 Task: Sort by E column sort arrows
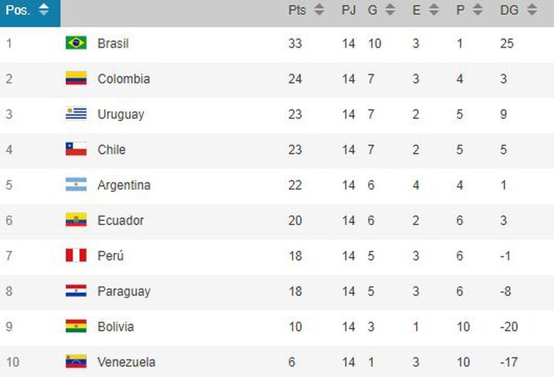(x=434, y=10)
